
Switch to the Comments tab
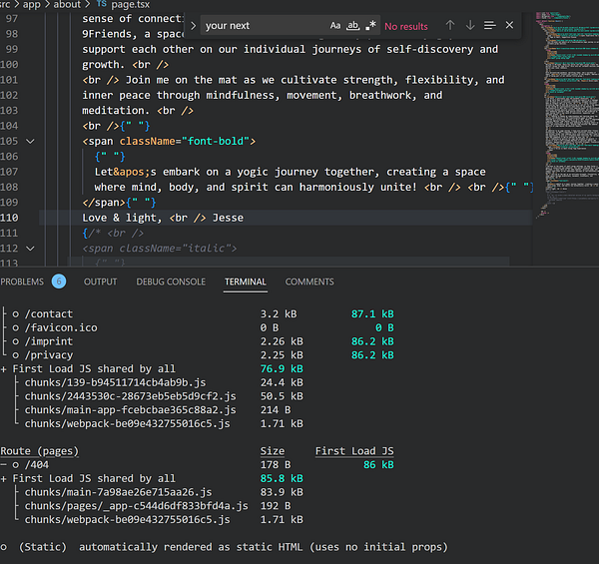click(309, 282)
